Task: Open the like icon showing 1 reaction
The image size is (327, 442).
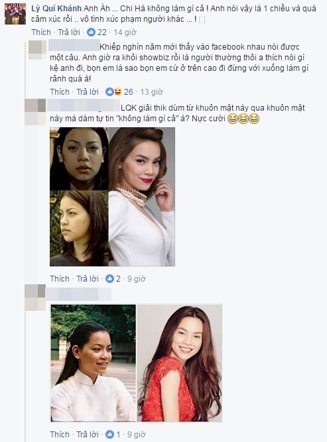Action: coord(109,435)
